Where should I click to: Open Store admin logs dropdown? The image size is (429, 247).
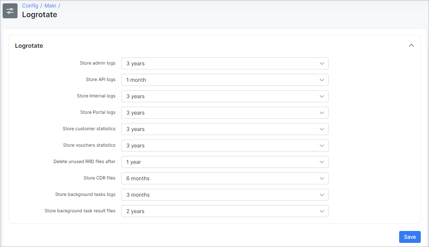[x=225, y=63]
